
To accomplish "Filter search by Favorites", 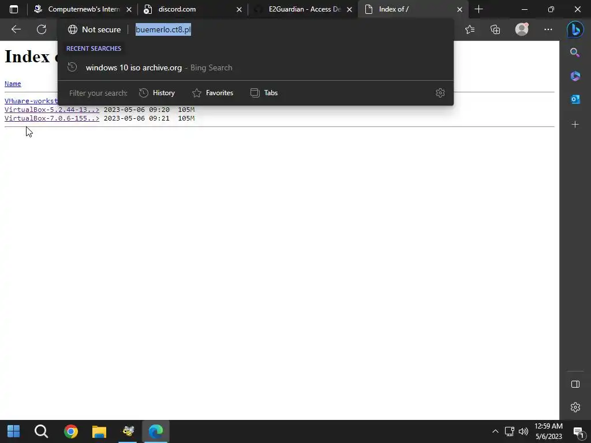I will point(212,93).
